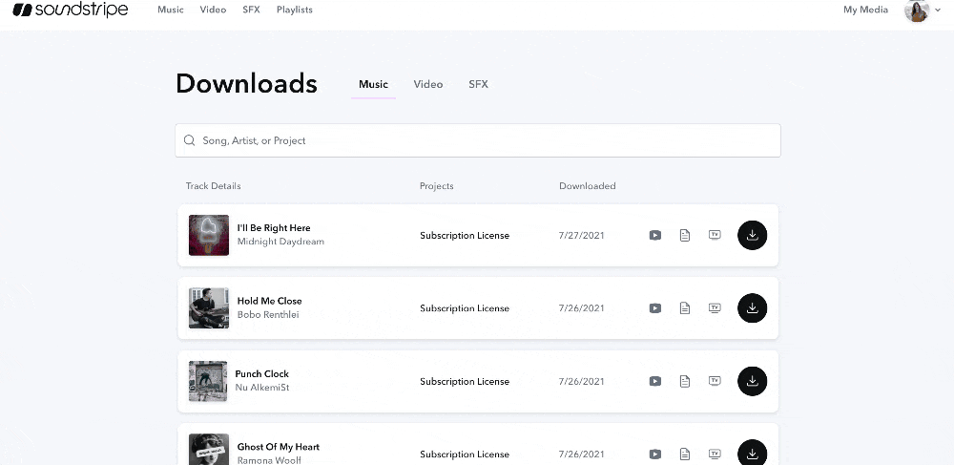This screenshot has height=465, width=954.
Task: Click the YouTube icon for Hold Me Close
Action: coord(655,308)
